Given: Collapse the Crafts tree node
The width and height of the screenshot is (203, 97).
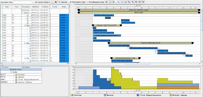Looking at the screenshot, I should click(11, 72).
